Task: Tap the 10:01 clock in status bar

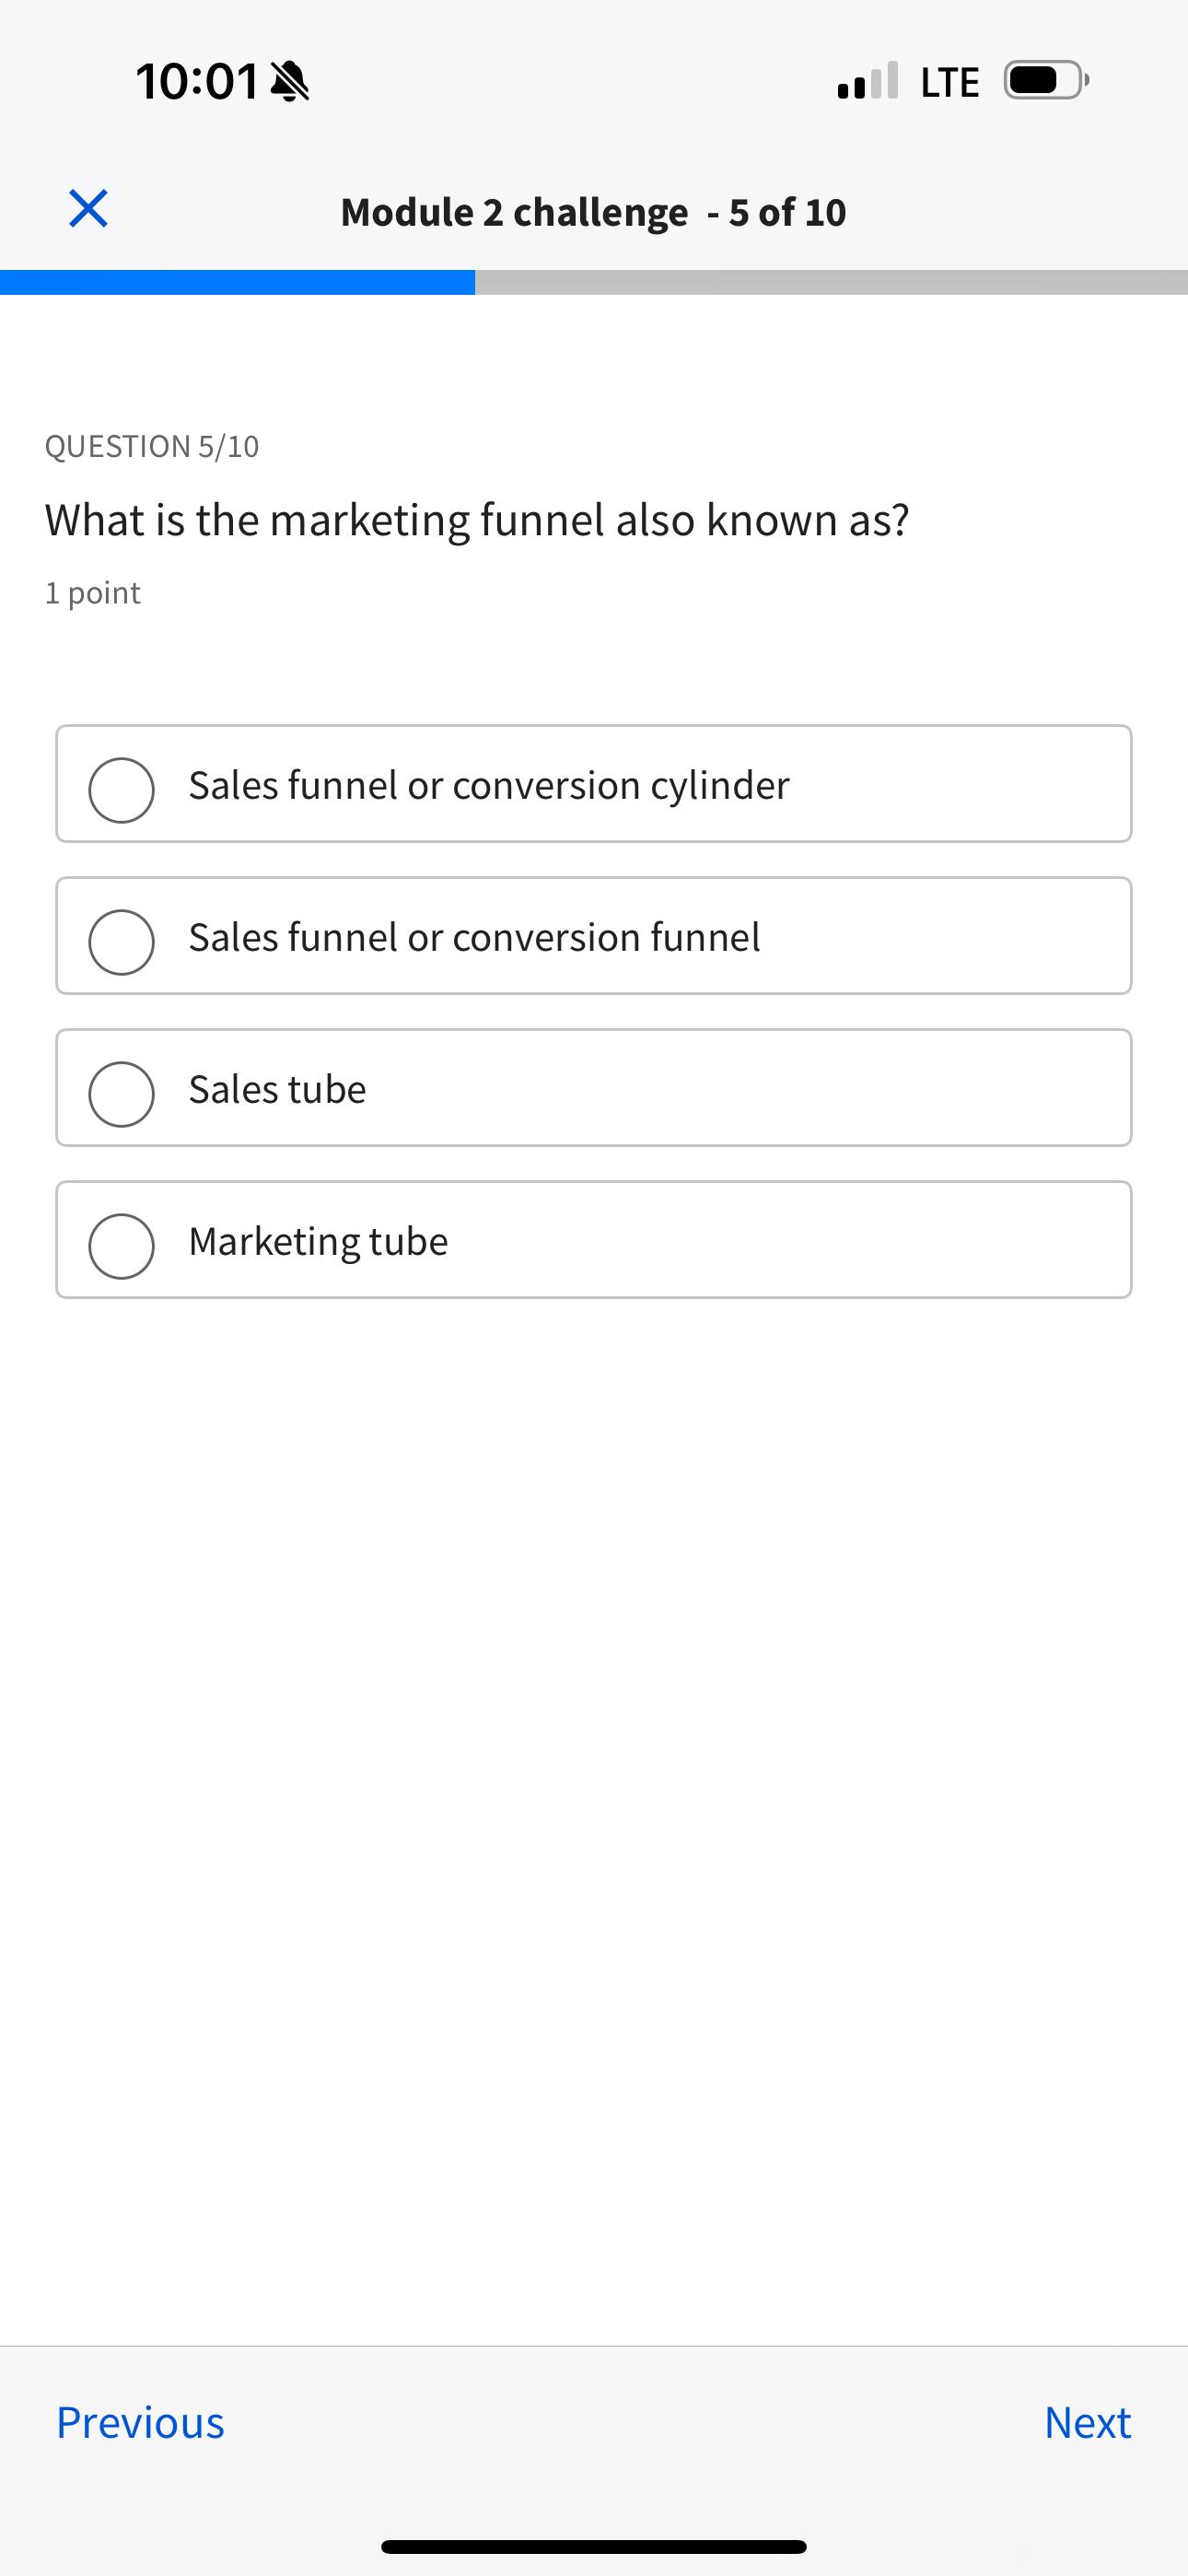Action: coord(197,81)
